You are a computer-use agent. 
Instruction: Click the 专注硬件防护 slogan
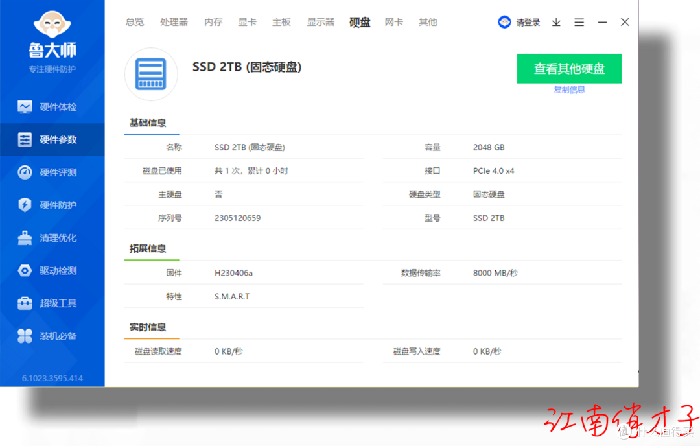pos(52,69)
